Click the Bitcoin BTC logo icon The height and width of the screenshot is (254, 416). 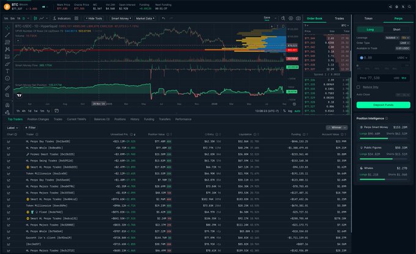(7, 7)
